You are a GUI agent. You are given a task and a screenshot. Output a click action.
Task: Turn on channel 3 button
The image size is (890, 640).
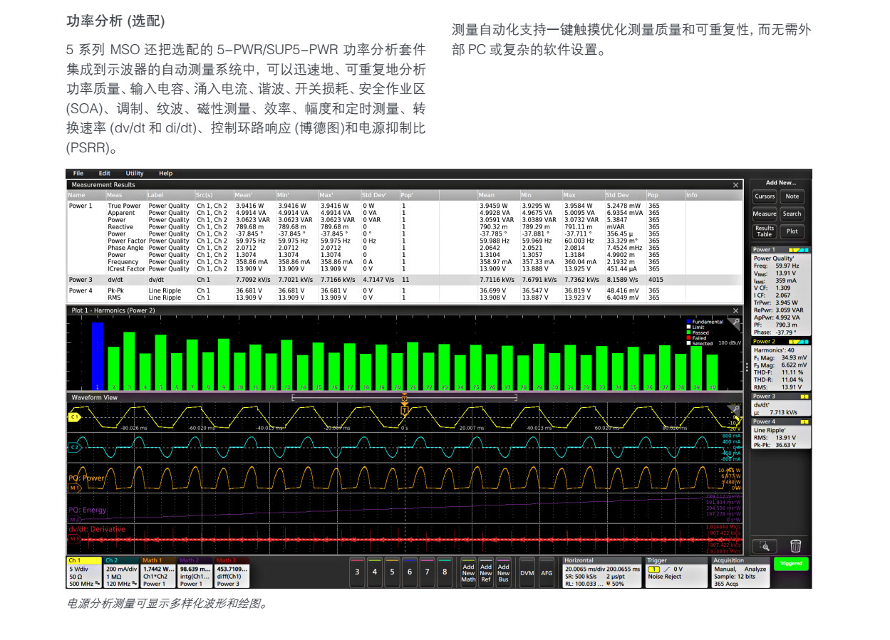(x=357, y=572)
